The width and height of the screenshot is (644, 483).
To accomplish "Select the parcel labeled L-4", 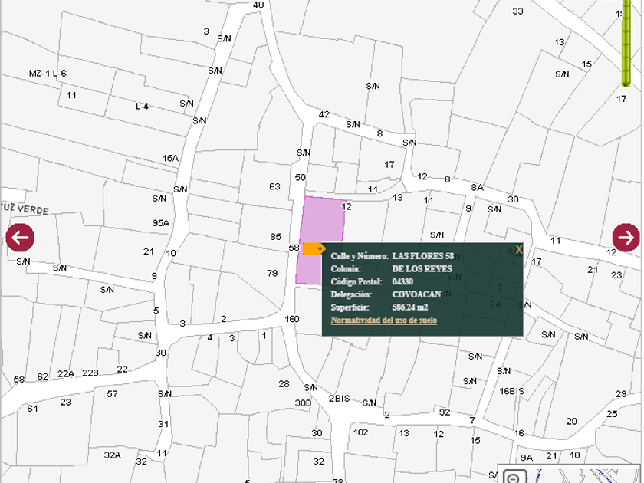I will 142,106.
